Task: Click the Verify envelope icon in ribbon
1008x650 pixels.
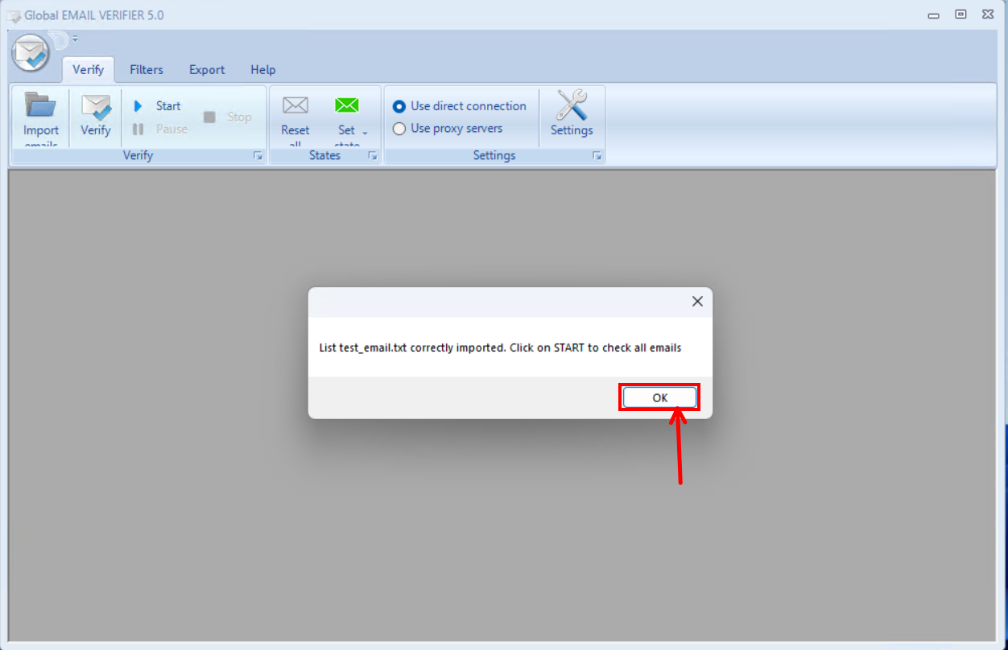Action: coord(96,108)
